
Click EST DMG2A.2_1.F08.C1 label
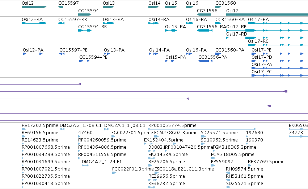click(x=81, y=126)
